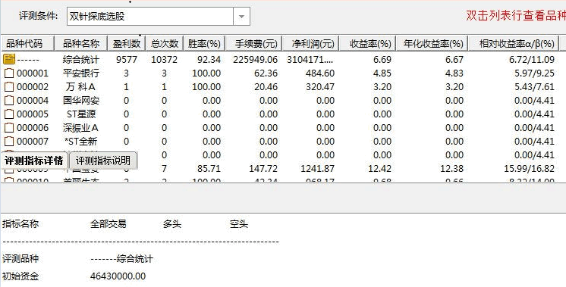
Task: Select 平安银行 row name
Action: pyautogui.click(x=81, y=73)
